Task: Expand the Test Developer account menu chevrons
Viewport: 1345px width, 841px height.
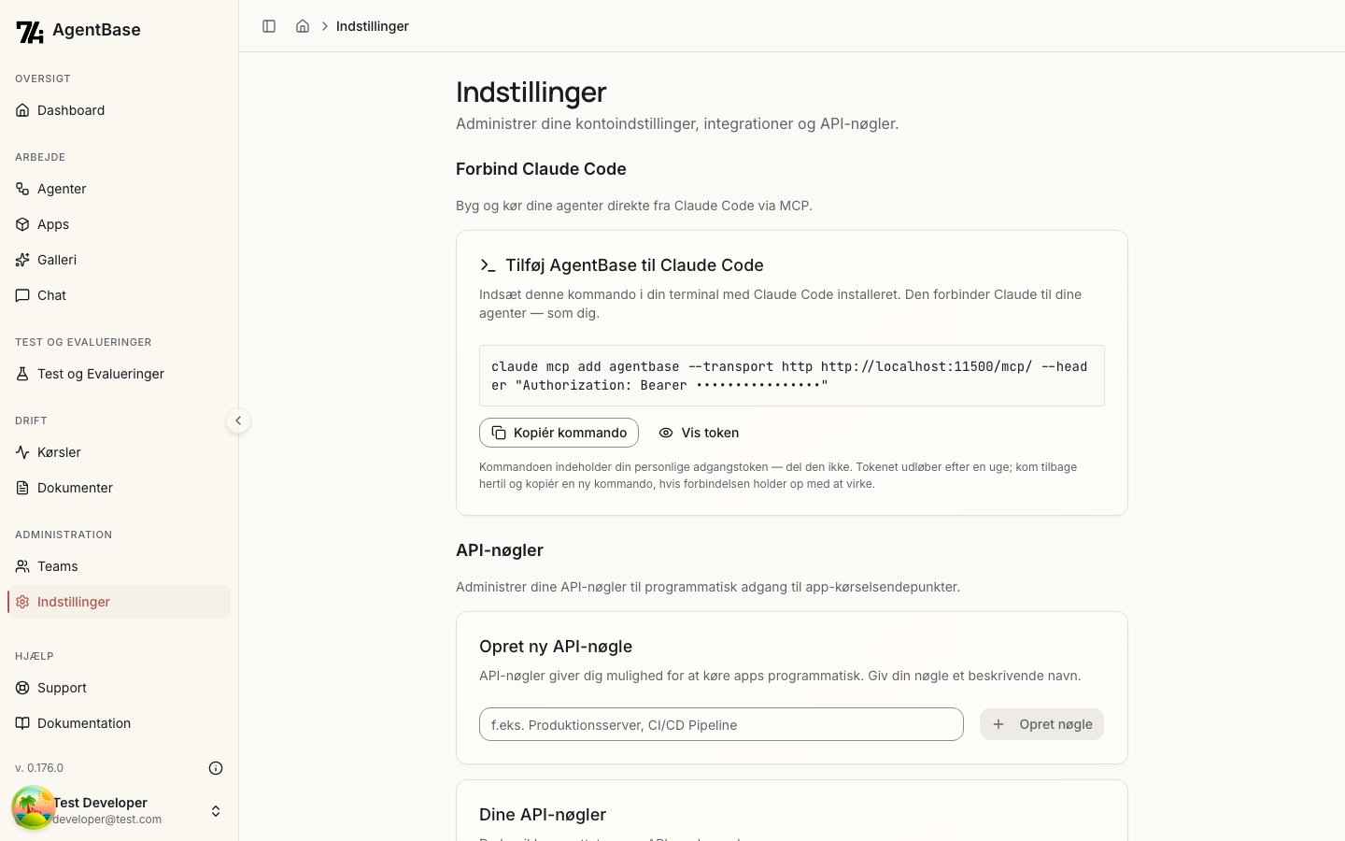Action: point(216,811)
